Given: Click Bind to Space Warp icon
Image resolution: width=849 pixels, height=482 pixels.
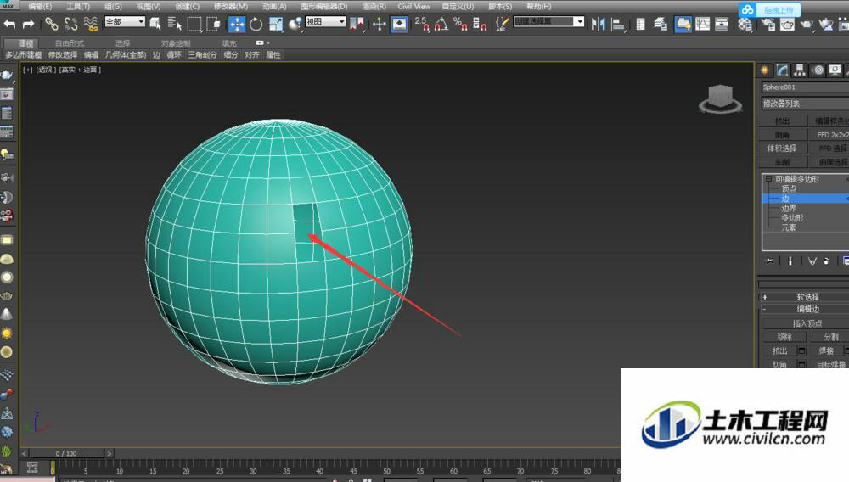Looking at the screenshot, I should tap(91, 24).
